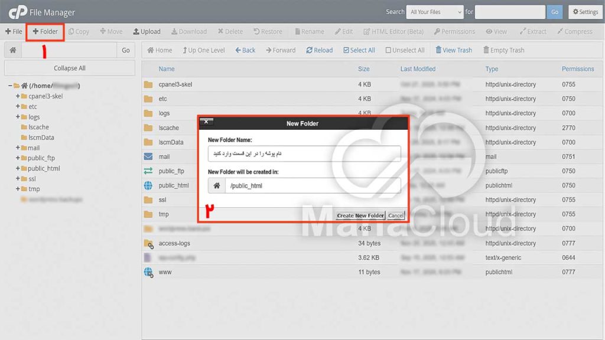The image size is (605, 340).
Task: Click the home icon beside path field
Action: coord(13,50)
